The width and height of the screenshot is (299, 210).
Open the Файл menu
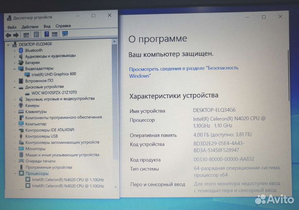coord(12,27)
